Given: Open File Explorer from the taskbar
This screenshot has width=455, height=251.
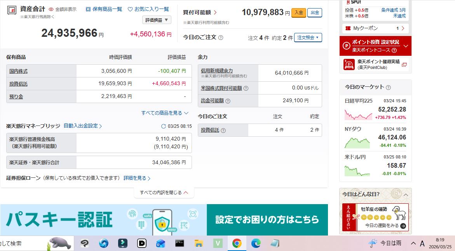Looking at the screenshot, I should (x=199, y=243).
